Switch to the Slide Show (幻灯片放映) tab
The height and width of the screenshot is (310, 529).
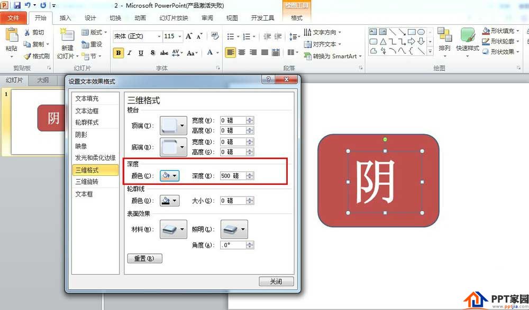[x=174, y=18]
